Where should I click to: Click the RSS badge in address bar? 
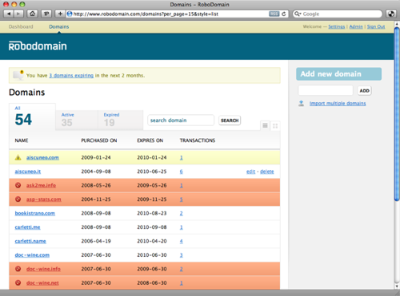coord(274,14)
